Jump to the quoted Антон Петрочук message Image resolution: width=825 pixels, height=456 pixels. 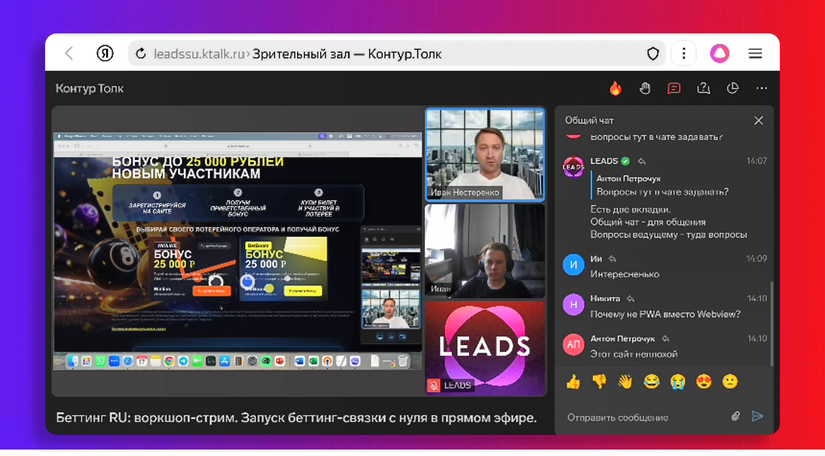(x=662, y=185)
